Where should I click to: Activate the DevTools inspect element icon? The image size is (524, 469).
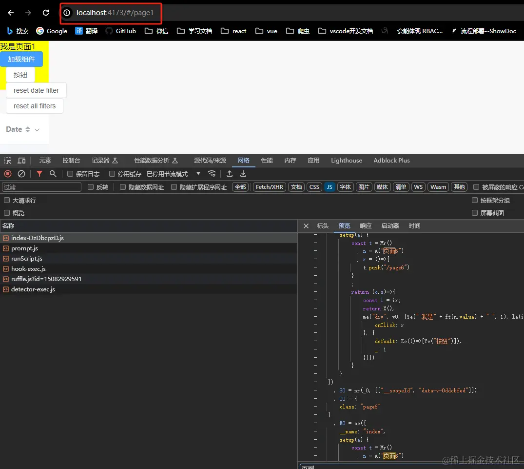click(x=8, y=161)
